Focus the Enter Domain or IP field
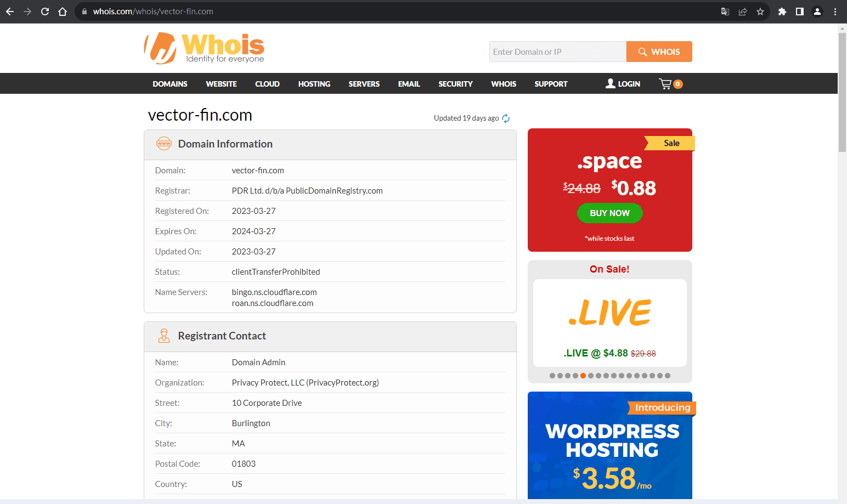847x504 pixels. 558,52
